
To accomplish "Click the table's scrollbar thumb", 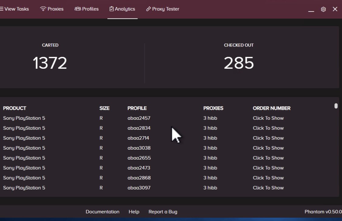I will (336, 106).
